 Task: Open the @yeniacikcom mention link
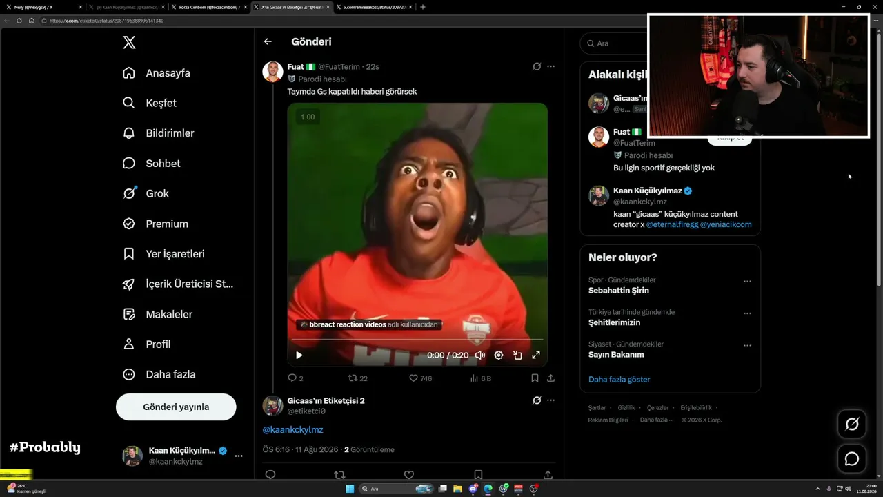point(726,225)
